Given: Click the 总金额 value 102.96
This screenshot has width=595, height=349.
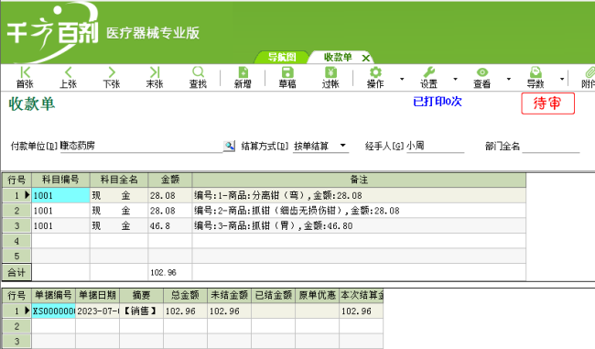Looking at the screenshot, I should 186,311.
